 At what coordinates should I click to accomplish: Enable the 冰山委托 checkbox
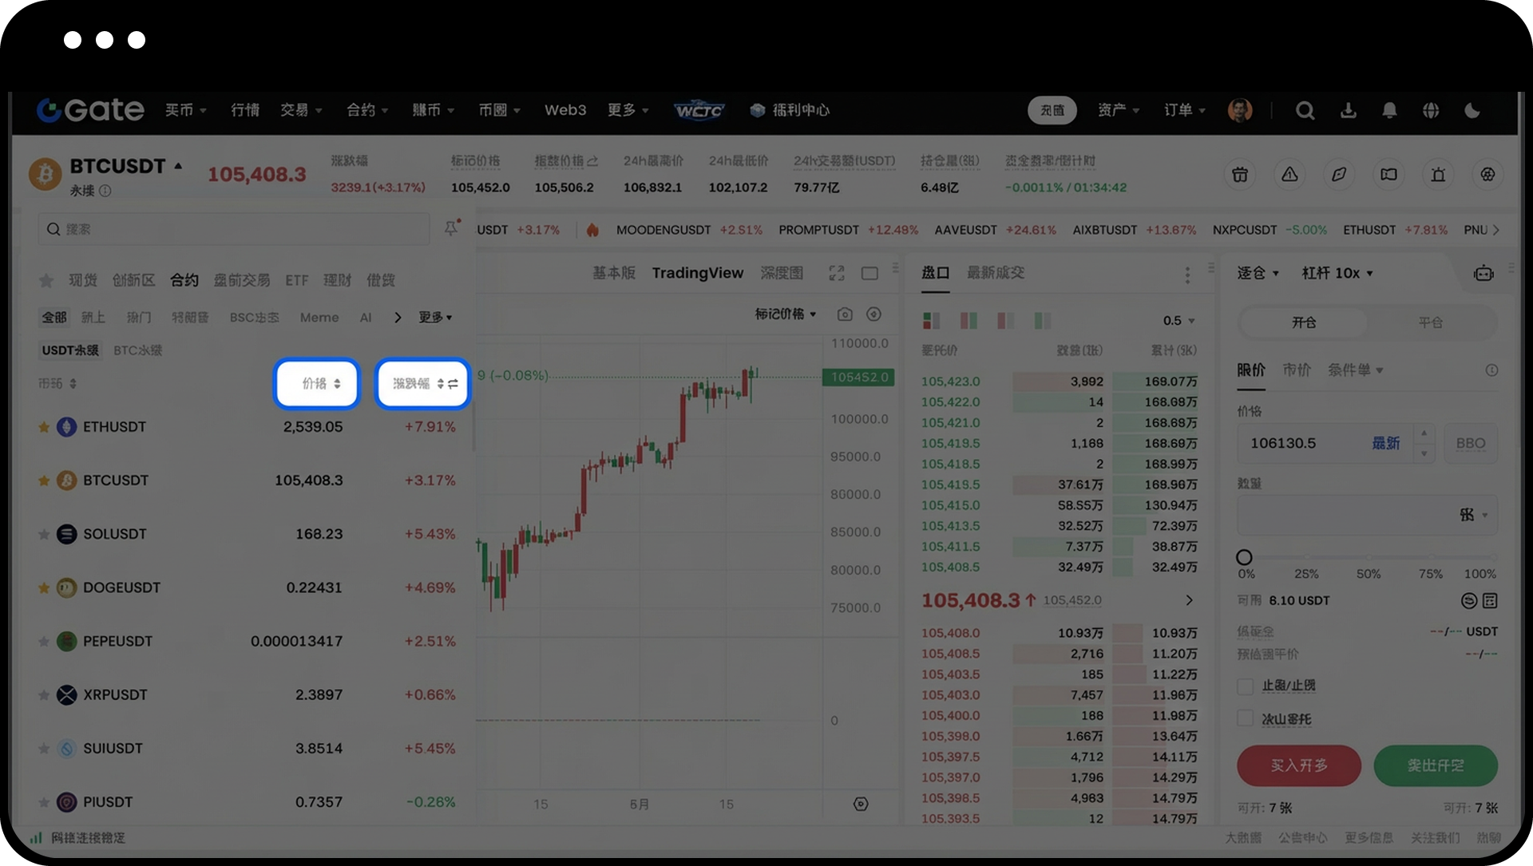pos(1245,719)
